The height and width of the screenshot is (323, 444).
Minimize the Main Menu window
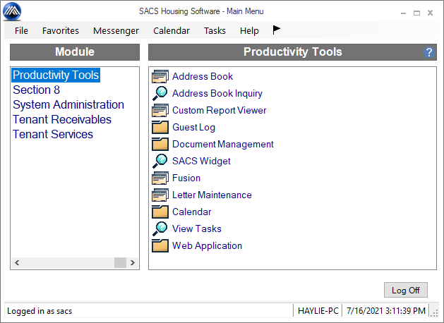[x=403, y=13]
